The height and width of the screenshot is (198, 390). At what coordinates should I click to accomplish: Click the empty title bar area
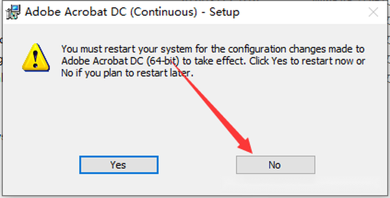(302, 12)
